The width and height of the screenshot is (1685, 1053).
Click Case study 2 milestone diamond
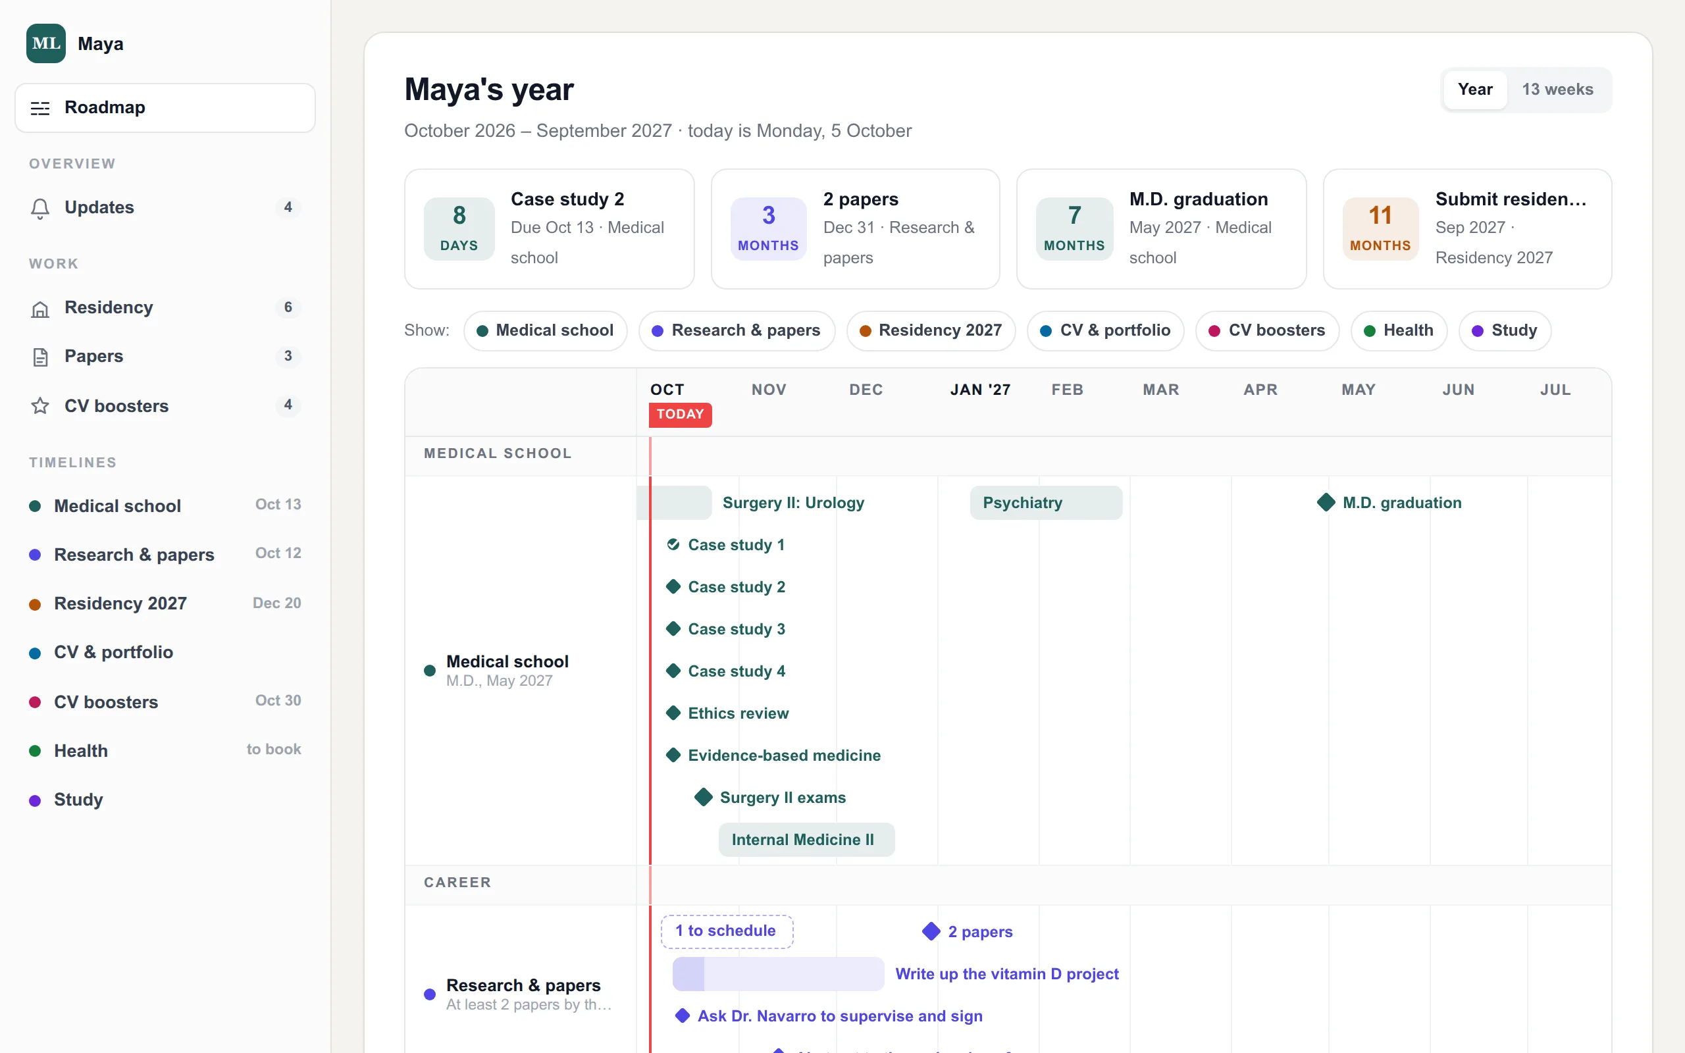tap(673, 586)
